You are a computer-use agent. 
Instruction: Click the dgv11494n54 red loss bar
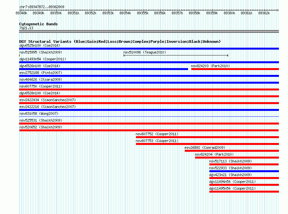click(244, 185)
